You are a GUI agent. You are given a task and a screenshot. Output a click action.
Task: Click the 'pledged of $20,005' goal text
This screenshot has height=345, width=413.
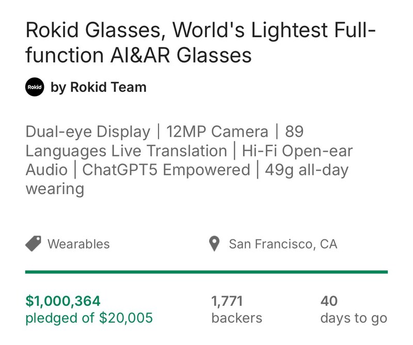coord(89,318)
